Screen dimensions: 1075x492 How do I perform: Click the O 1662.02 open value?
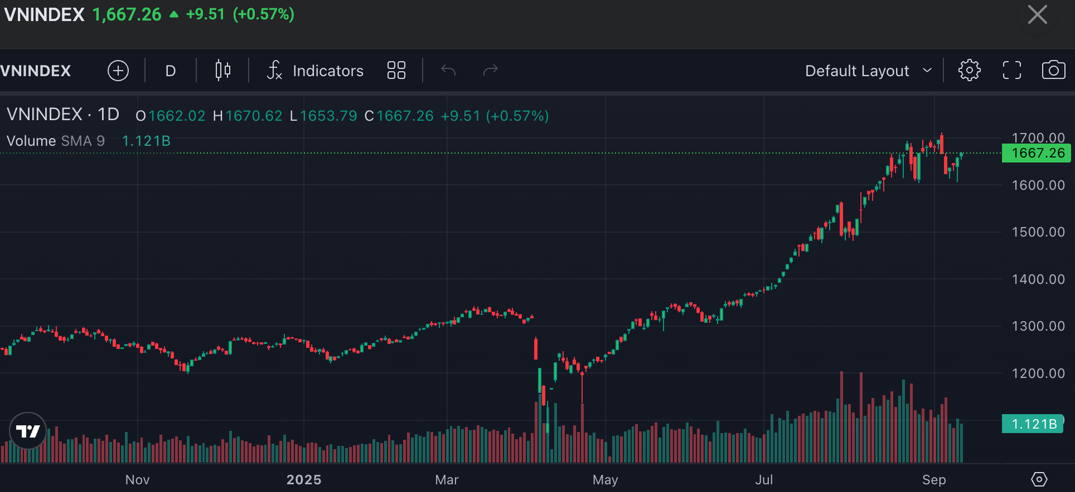click(171, 116)
